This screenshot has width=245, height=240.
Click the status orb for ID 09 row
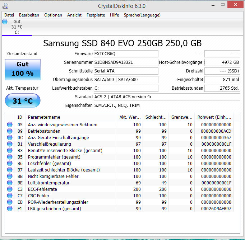10,131
